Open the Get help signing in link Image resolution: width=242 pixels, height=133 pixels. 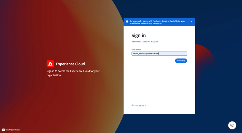[x=139, y=105]
